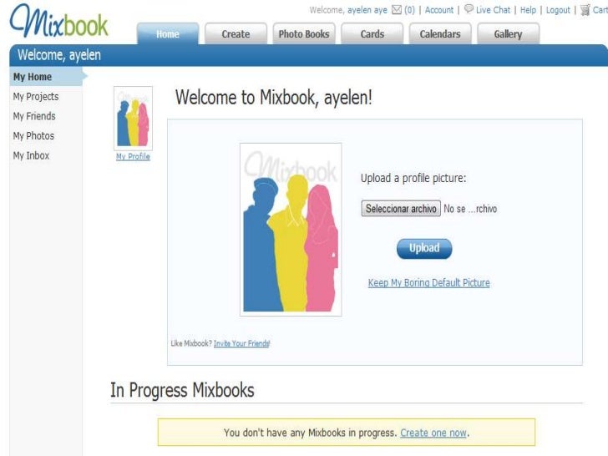
Task: Open the Create tab
Action: (236, 33)
